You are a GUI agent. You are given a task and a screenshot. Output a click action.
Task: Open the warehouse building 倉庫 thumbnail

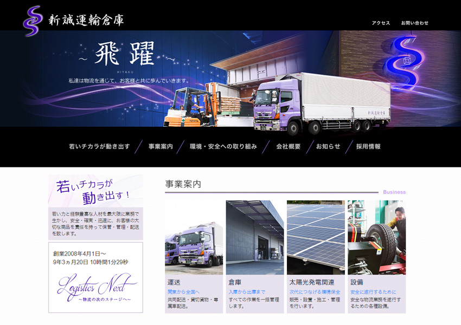254,237
